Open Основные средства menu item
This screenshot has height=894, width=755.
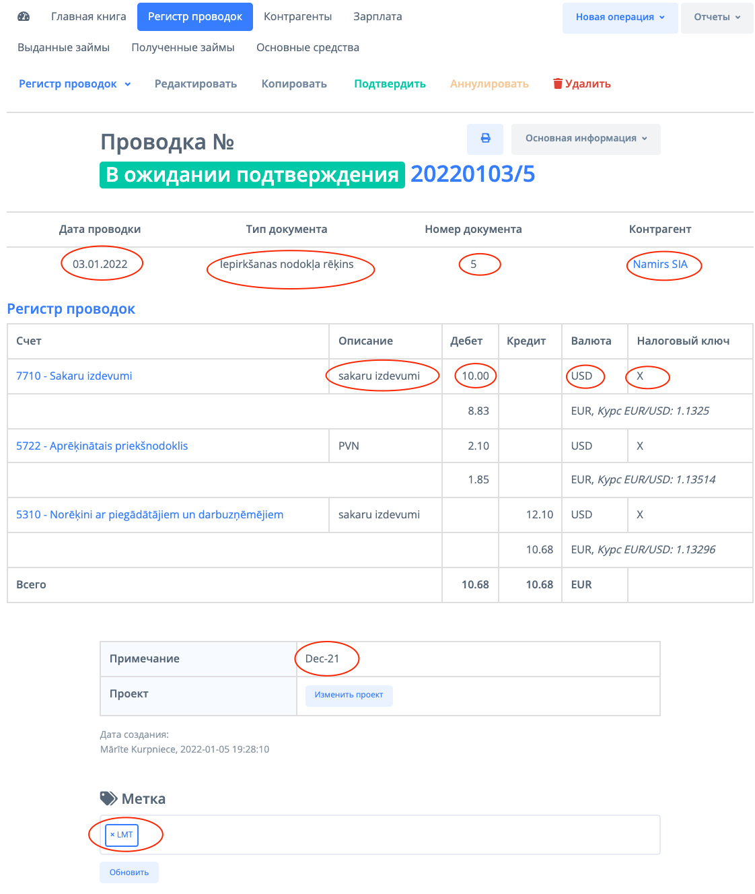(308, 48)
